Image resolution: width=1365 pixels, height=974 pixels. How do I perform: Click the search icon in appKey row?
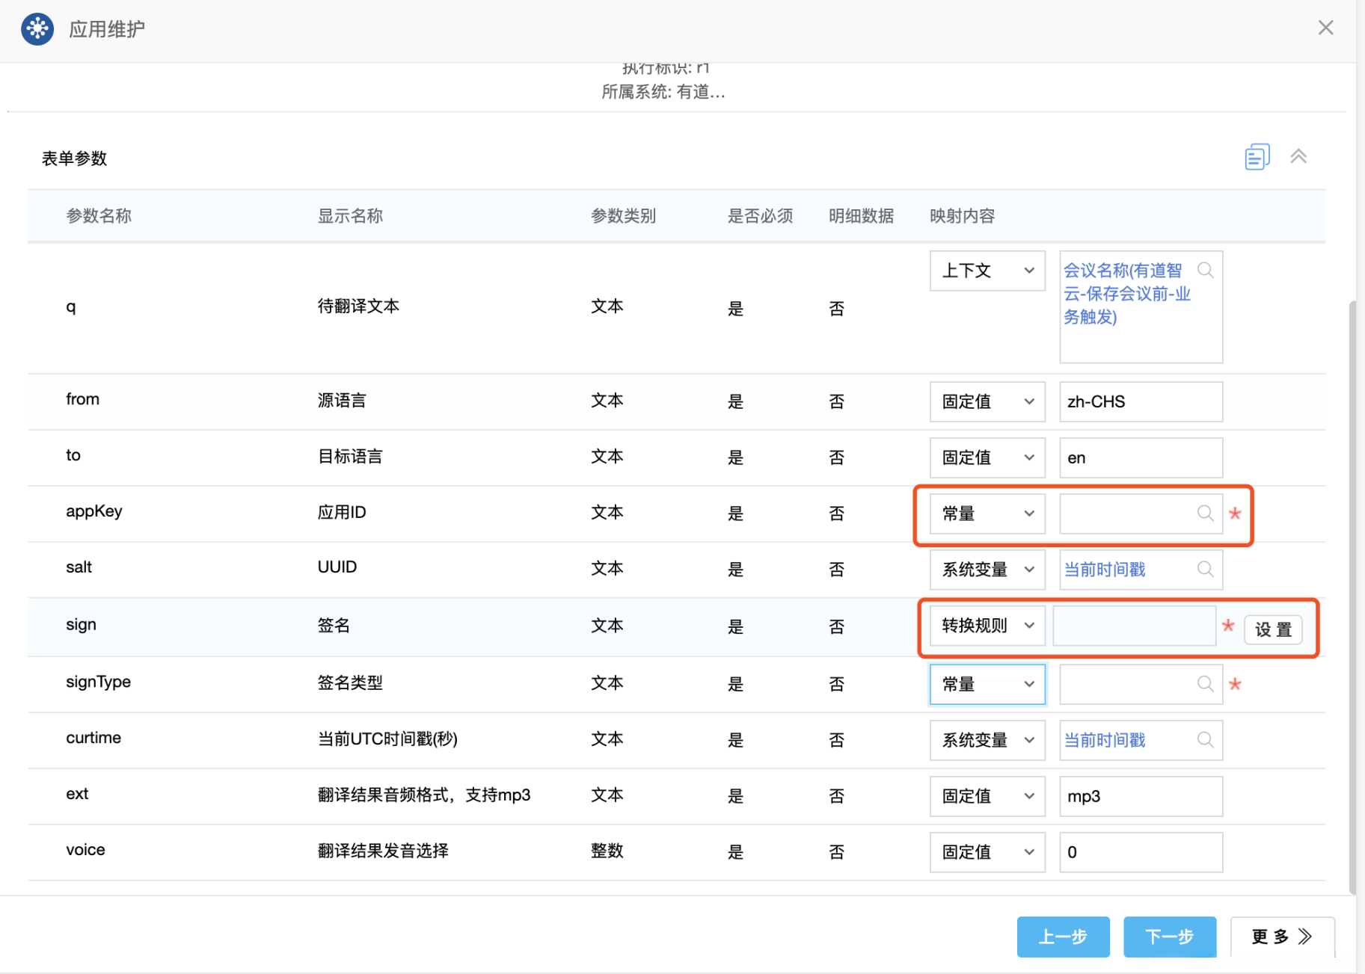(x=1205, y=514)
